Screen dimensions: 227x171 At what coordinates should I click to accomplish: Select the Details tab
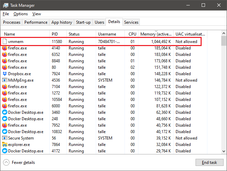click(114, 22)
